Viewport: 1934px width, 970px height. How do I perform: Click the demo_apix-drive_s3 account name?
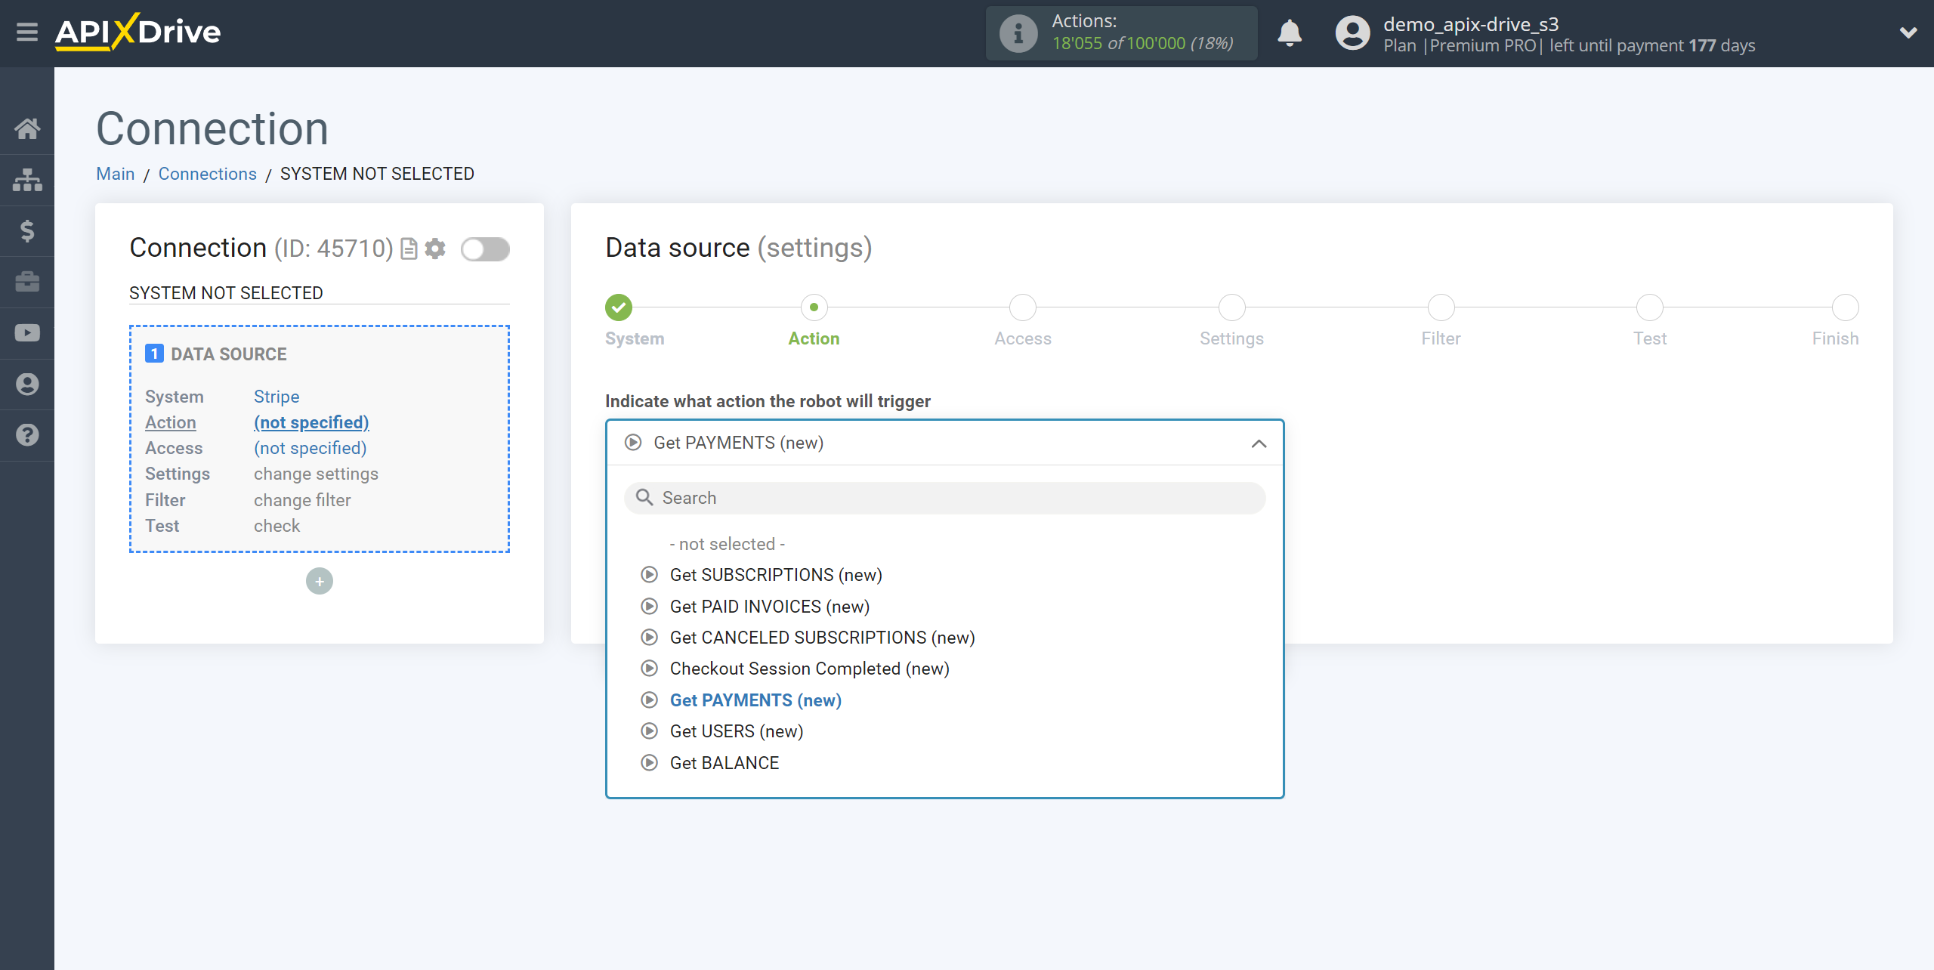coord(1471,24)
